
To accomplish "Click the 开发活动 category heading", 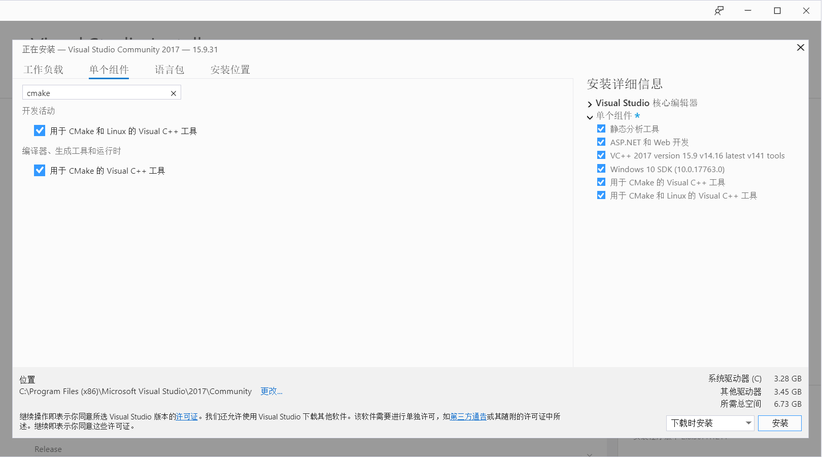I will (x=39, y=111).
